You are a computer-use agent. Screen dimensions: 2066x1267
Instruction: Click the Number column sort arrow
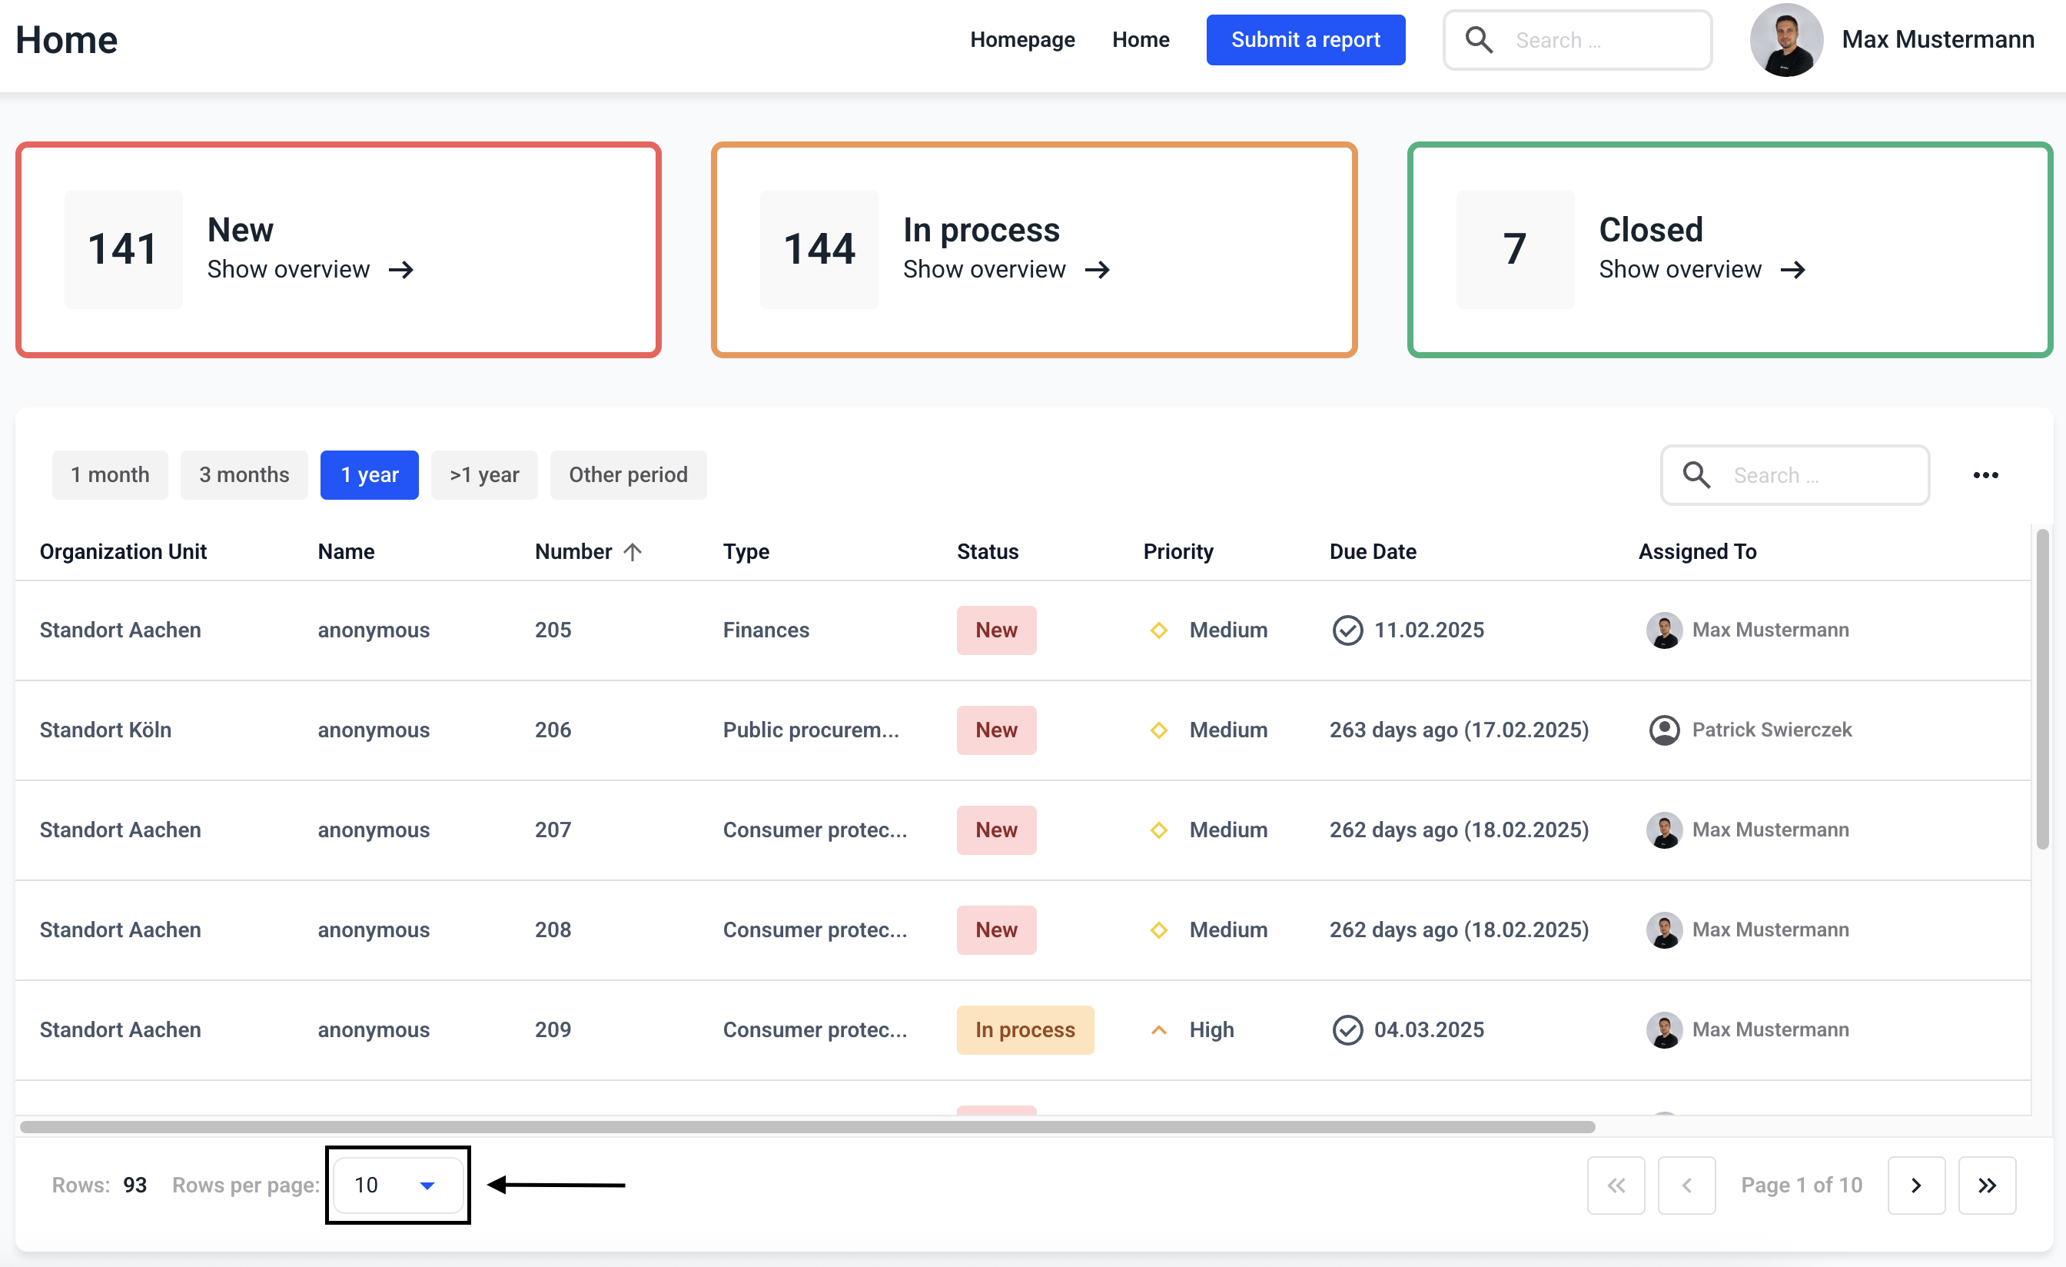(633, 552)
